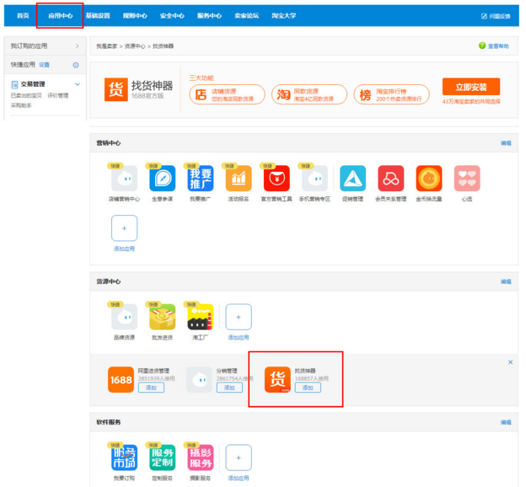Open the 品牌货源 app icon
The height and width of the screenshot is (487, 526).
pyautogui.click(x=124, y=317)
